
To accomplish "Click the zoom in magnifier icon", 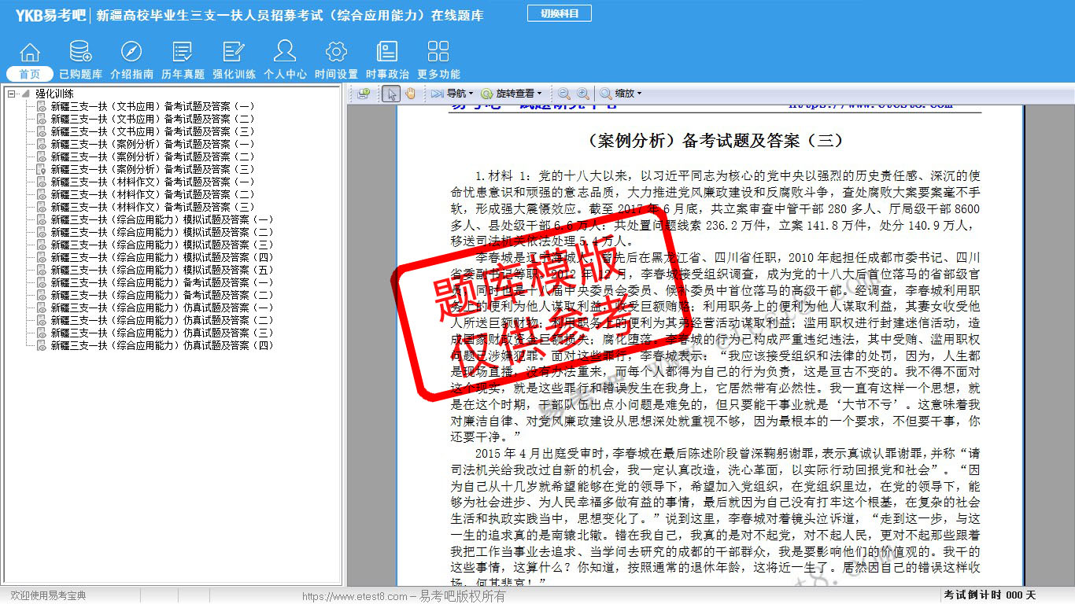I will click(x=583, y=94).
